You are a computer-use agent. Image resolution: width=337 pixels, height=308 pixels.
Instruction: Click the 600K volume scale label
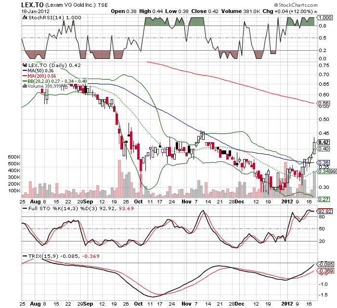click(x=14, y=157)
